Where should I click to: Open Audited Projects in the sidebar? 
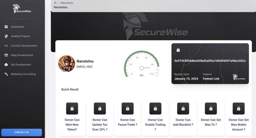click(x=20, y=36)
